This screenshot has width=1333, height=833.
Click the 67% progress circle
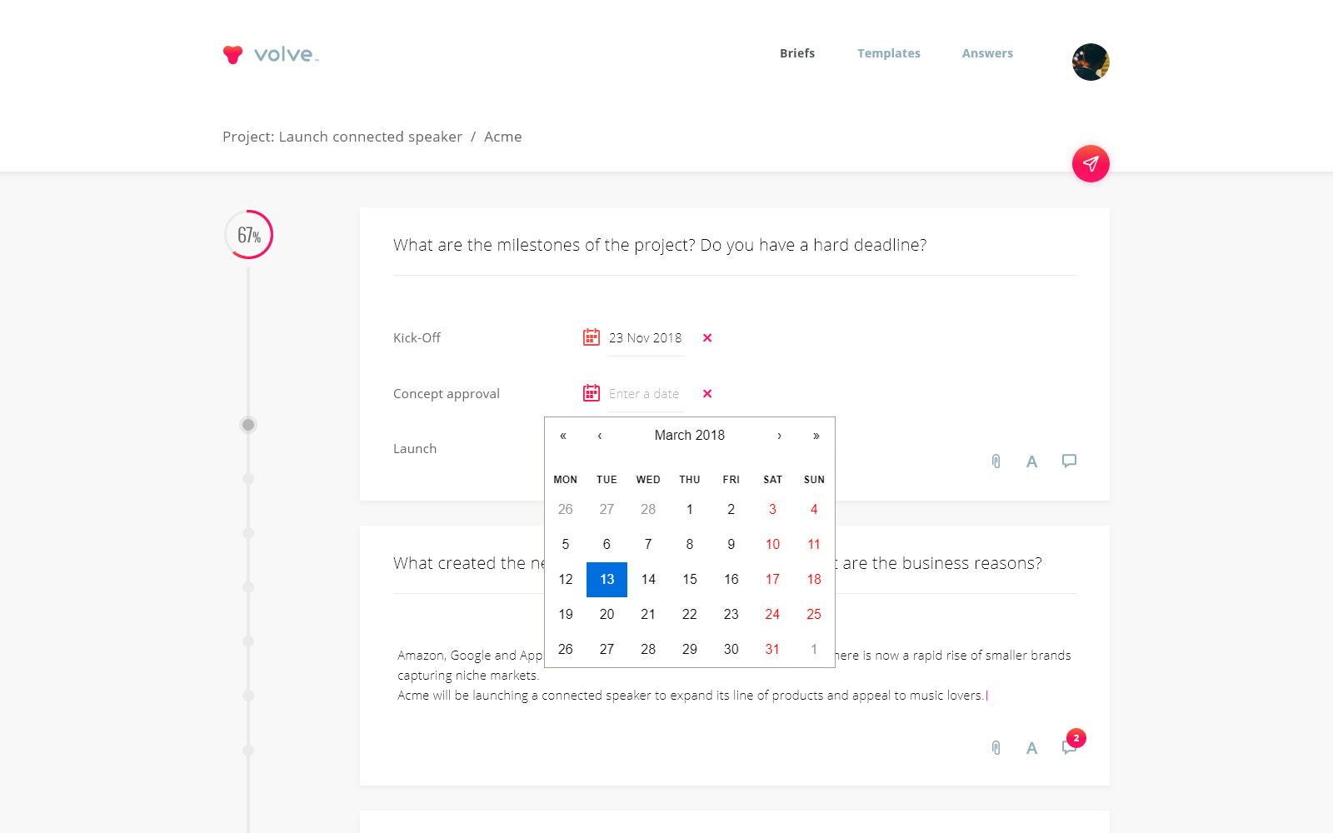tap(248, 234)
